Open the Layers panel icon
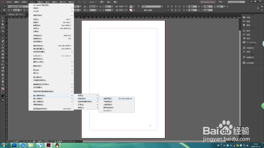 click(x=244, y=25)
